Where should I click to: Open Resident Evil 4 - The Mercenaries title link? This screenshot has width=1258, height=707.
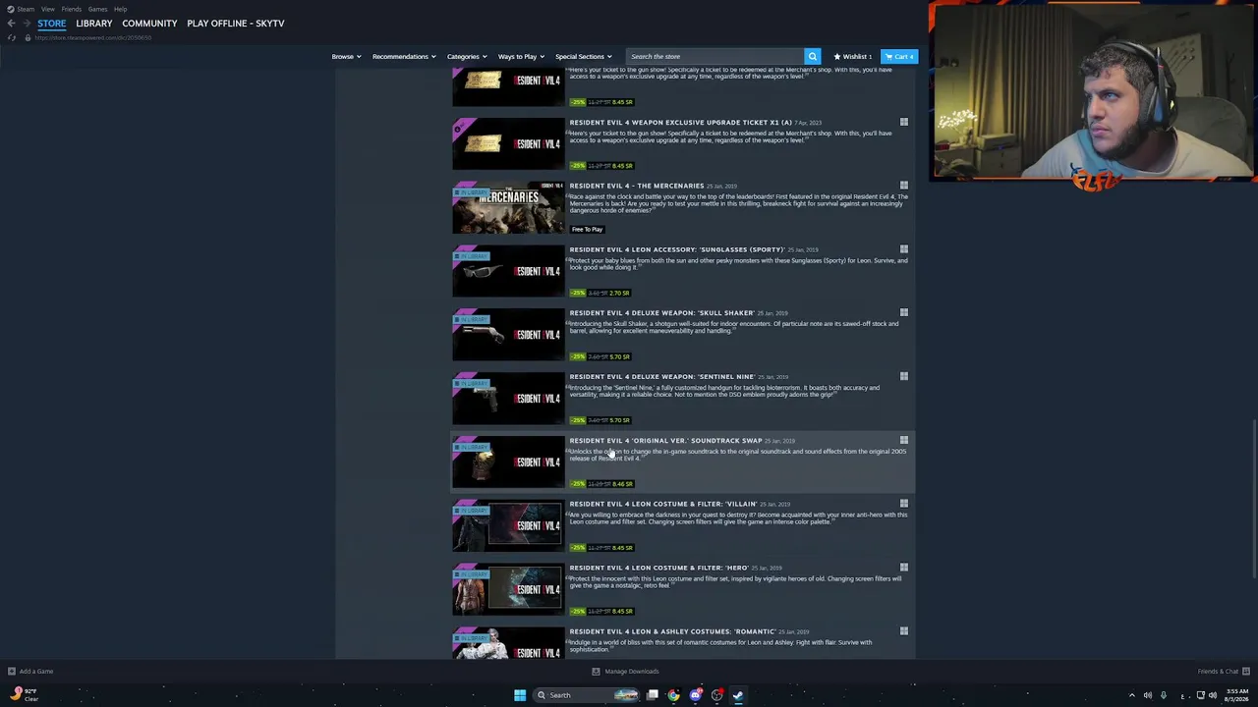(637, 186)
